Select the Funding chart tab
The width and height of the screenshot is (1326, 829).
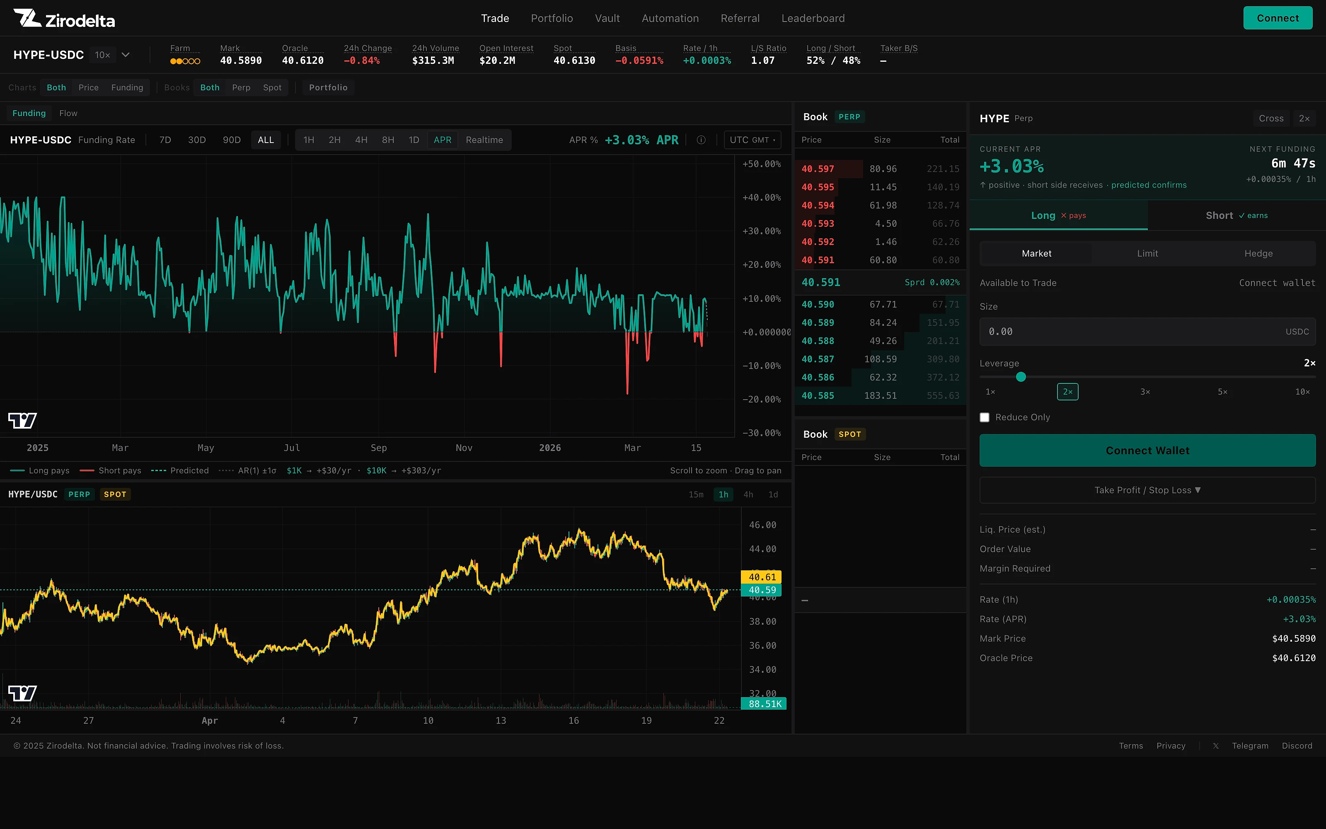click(29, 114)
